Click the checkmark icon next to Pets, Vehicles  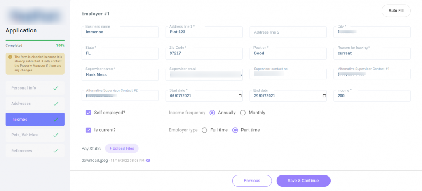56,135
